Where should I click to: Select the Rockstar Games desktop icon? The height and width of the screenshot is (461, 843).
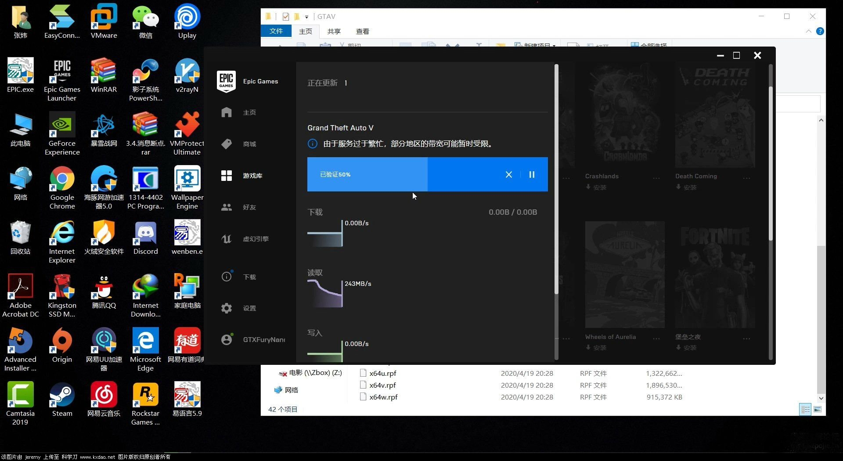pyautogui.click(x=145, y=404)
